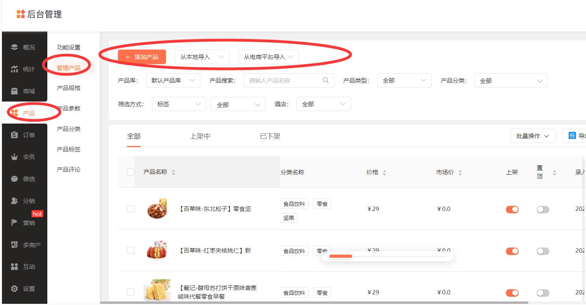Image resolution: width=586 pixels, height=305 pixels.
Task: Open the 设置 settings section
Action: 24,288
